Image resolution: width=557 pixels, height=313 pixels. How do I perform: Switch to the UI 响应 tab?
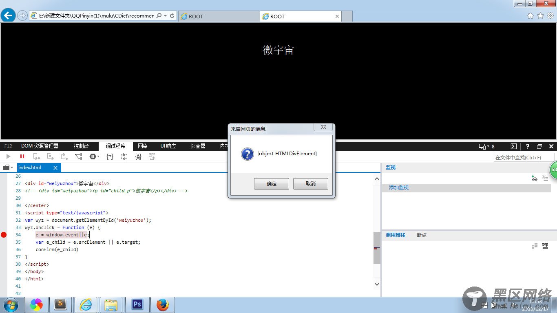tap(168, 146)
